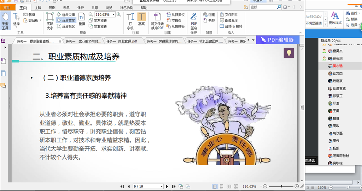Select the Typewriter (打字机) tool
This screenshot has height=191, width=362.
(x=130, y=21)
